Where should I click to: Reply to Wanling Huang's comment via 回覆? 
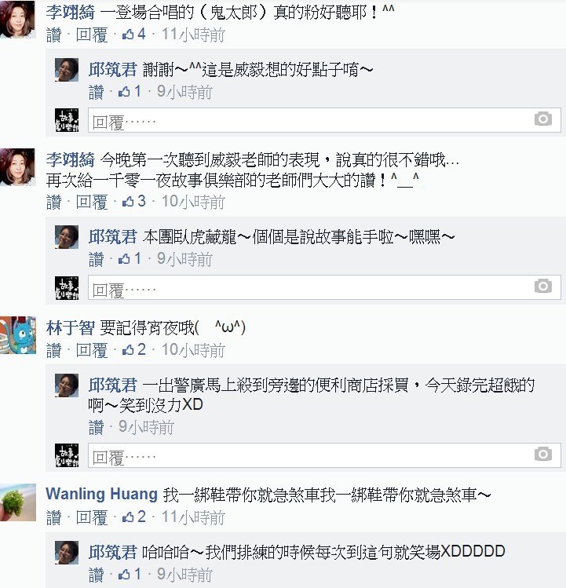click(92, 517)
